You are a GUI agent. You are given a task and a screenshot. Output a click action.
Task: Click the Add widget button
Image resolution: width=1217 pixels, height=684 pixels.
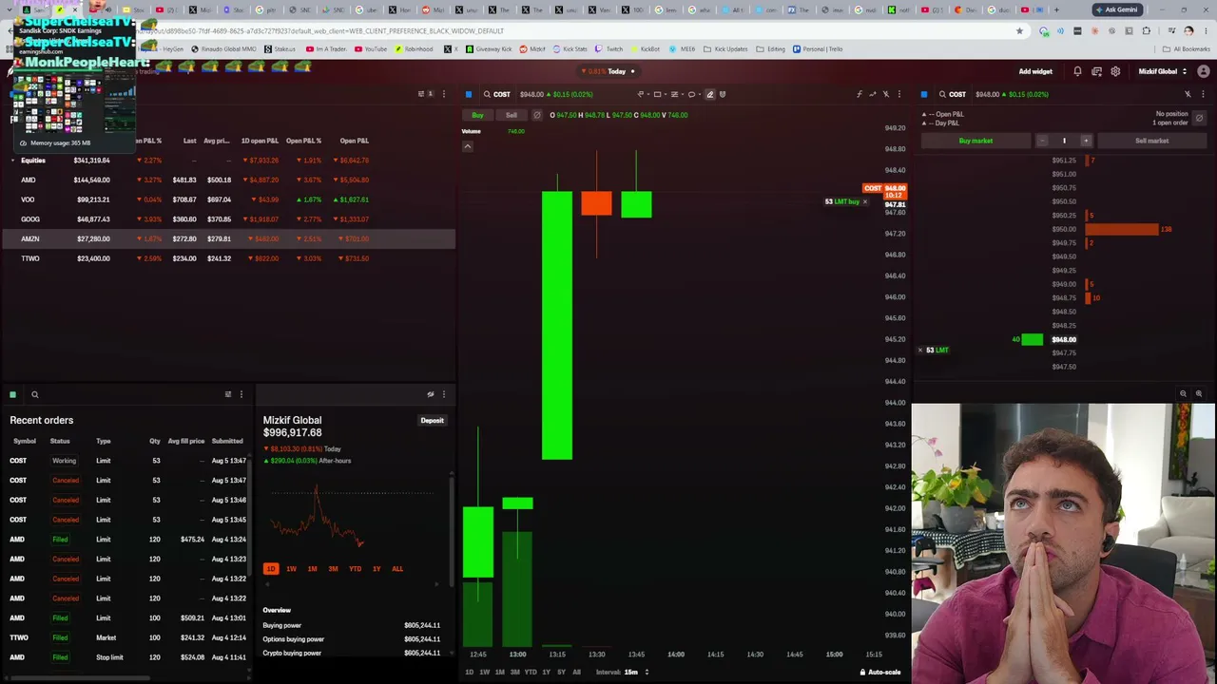(x=1035, y=71)
